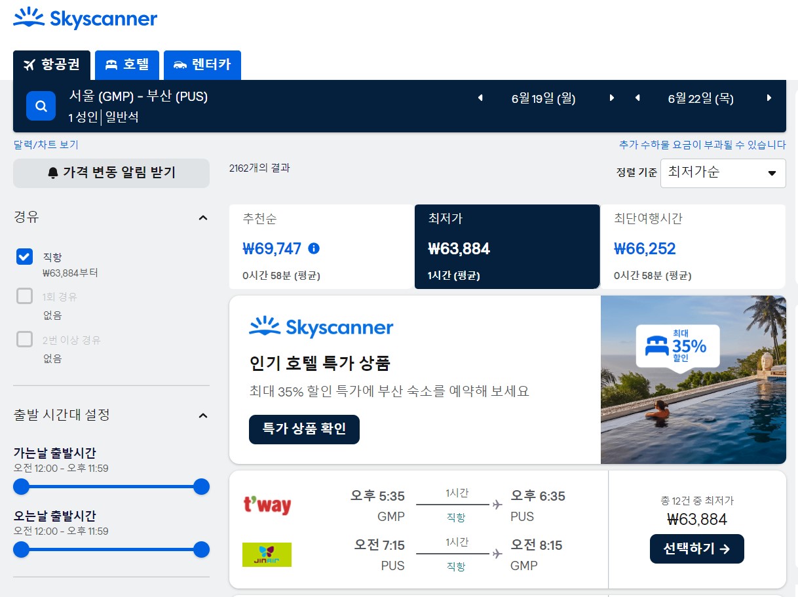Check the 2번 이상 경유 option

click(x=24, y=339)
